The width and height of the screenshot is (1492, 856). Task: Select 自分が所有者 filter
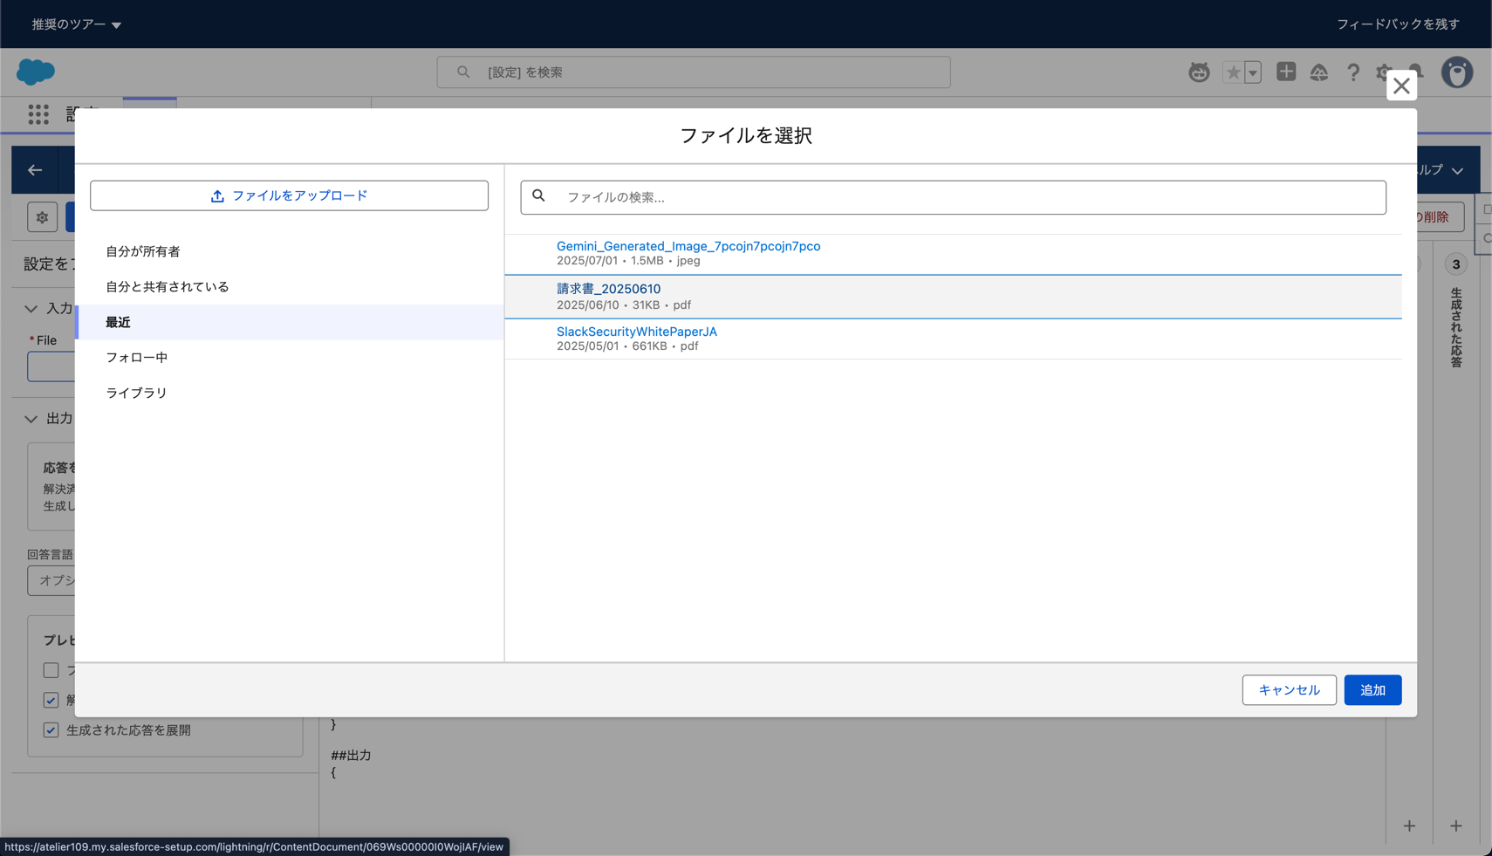point(143,251)
